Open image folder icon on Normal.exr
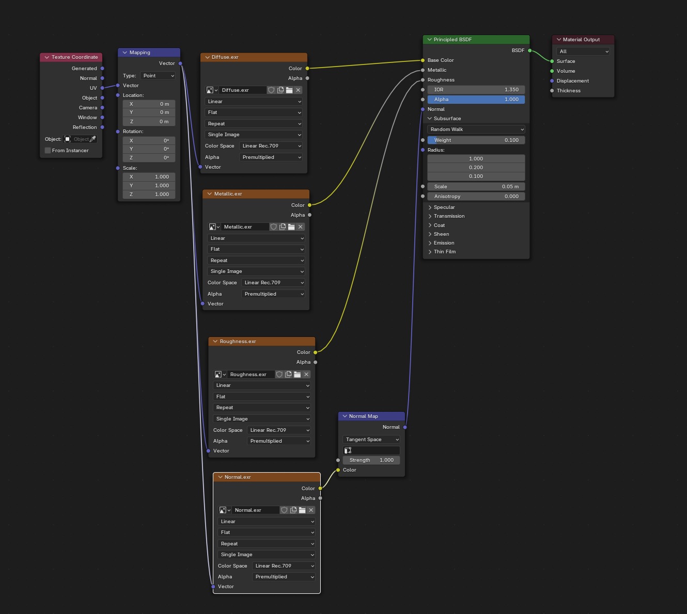Screen dimensions: 687x614 pyautogui.click(x=302, y=510)
